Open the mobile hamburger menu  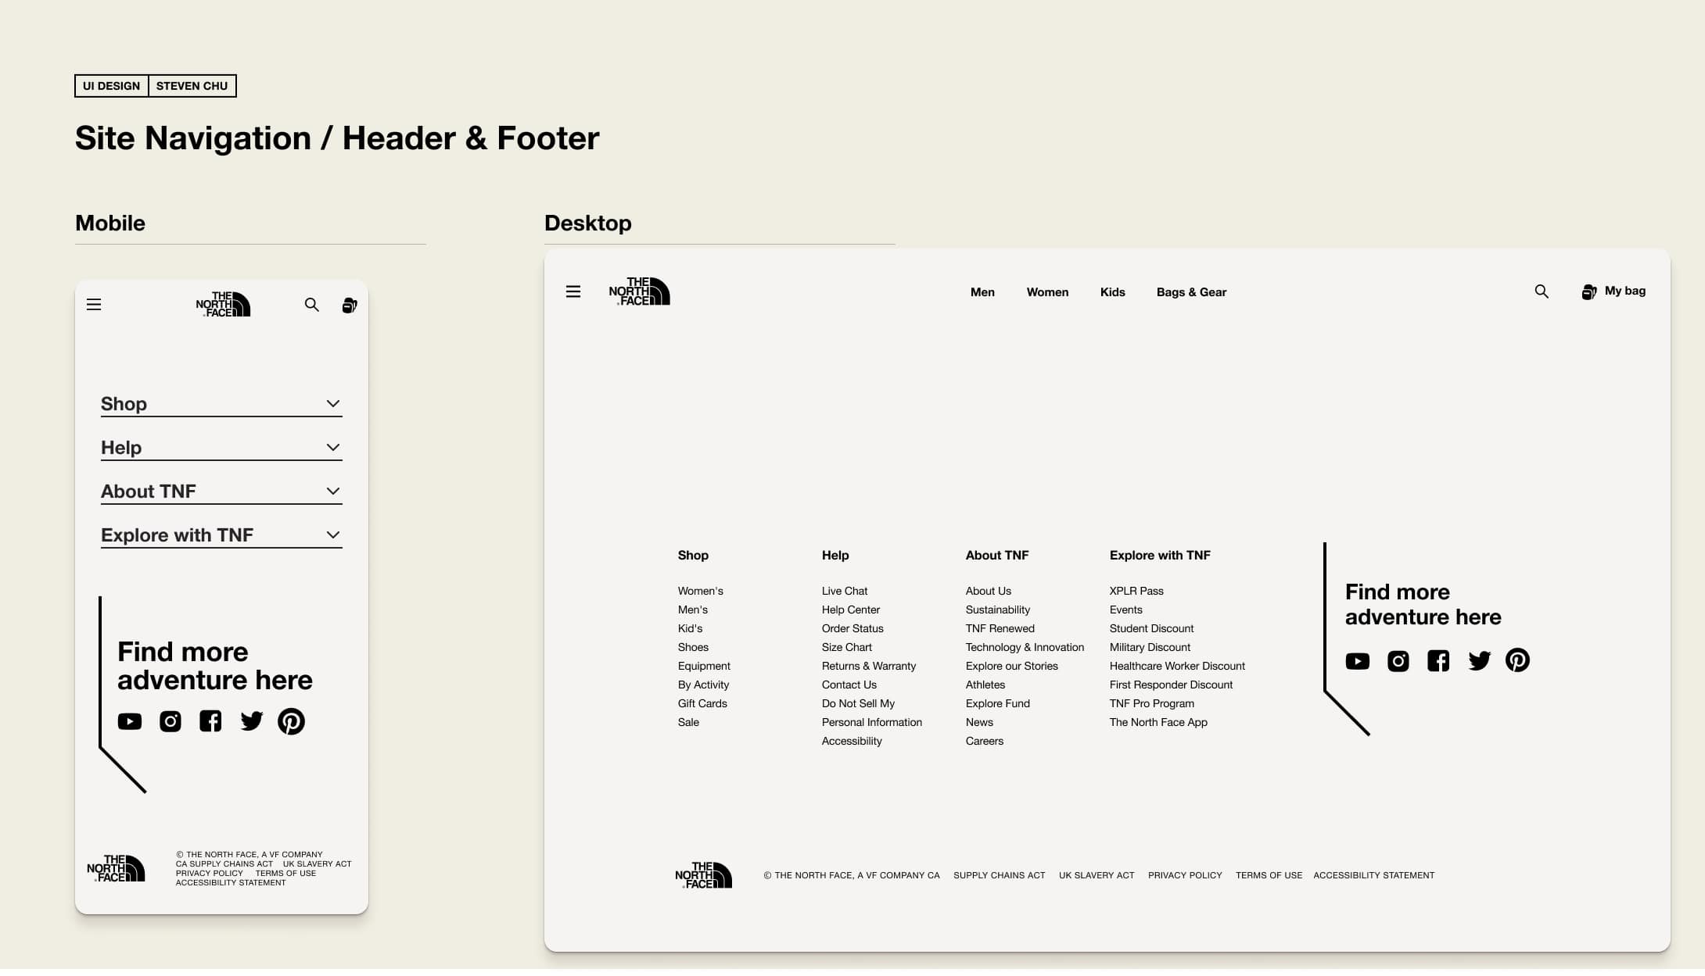(94, 305)
